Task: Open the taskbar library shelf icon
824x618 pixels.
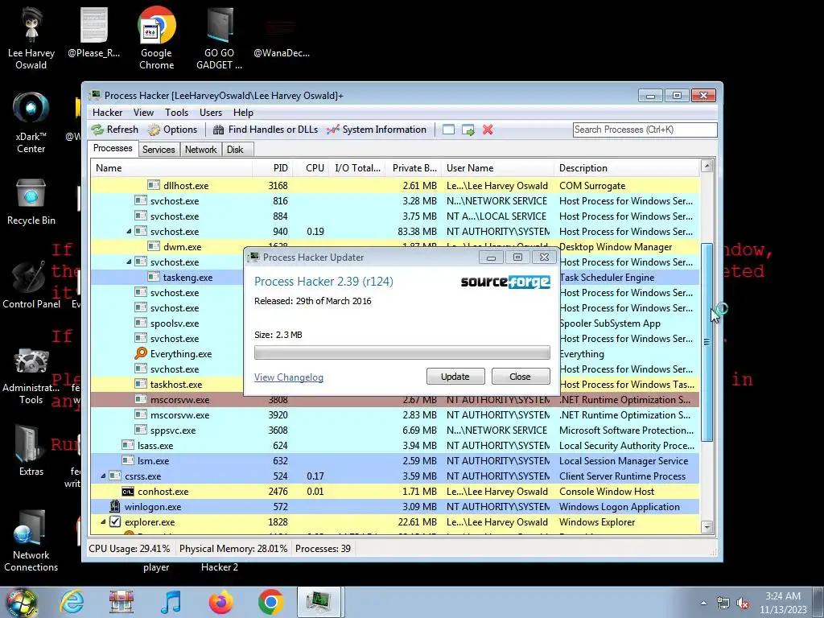Action: 122,602
